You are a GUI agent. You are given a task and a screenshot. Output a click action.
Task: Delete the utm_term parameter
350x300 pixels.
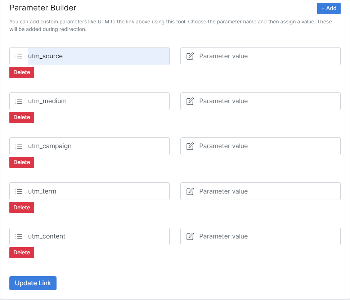click(x=22, y=207)
